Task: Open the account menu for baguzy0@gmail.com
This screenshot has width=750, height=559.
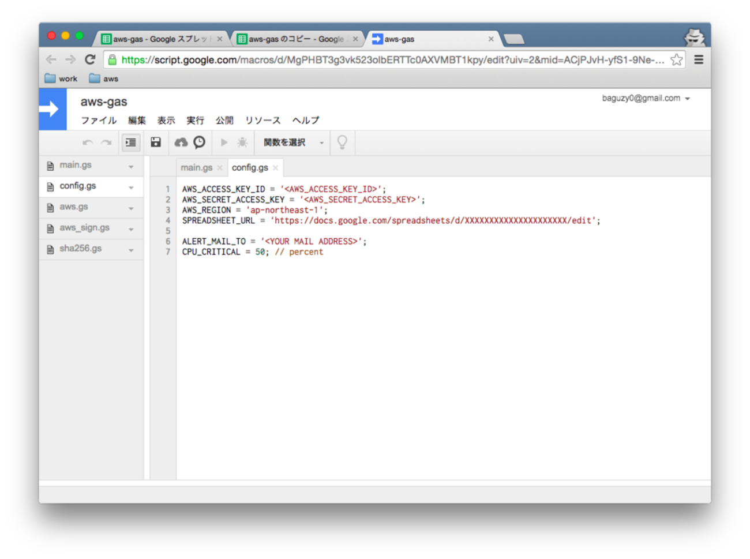Action: (x=646, y=99)
